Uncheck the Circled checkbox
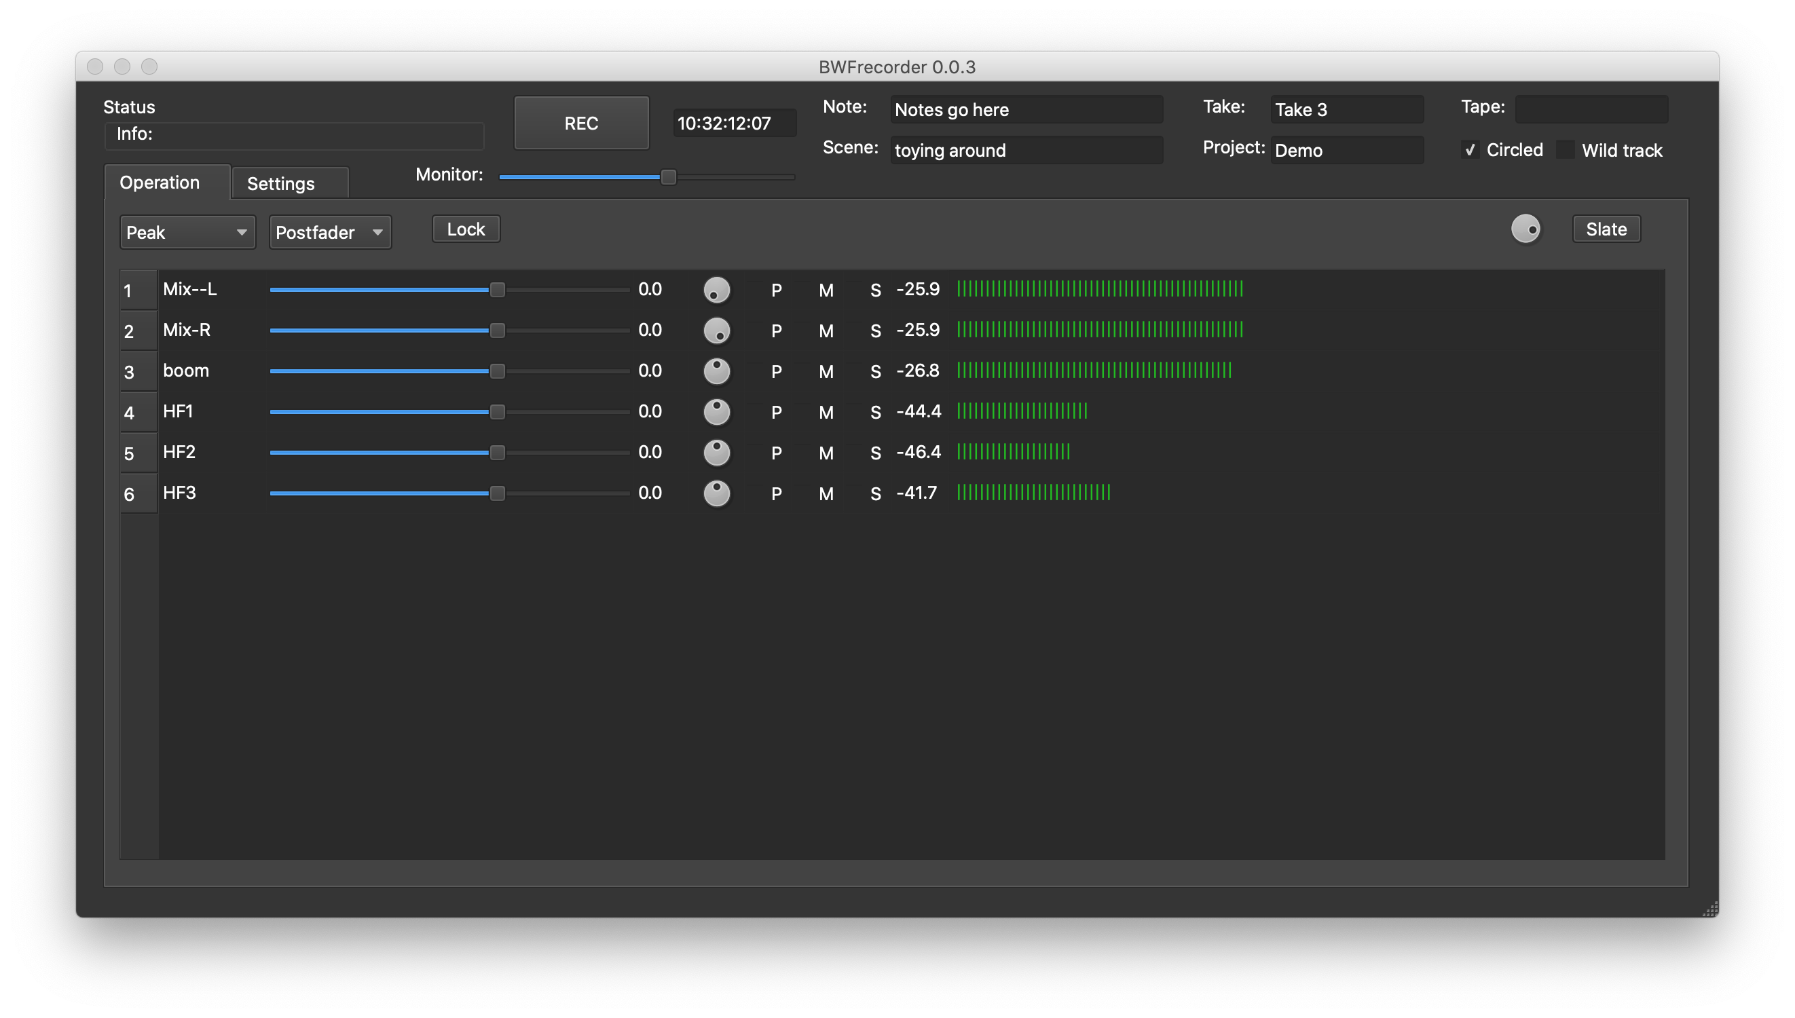Screen dimensions: 1795x1018 1469,149
